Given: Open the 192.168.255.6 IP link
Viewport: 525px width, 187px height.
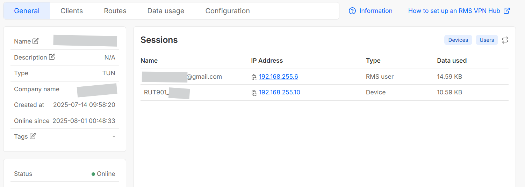Looking at the screenshot, I should pos(279,77).
